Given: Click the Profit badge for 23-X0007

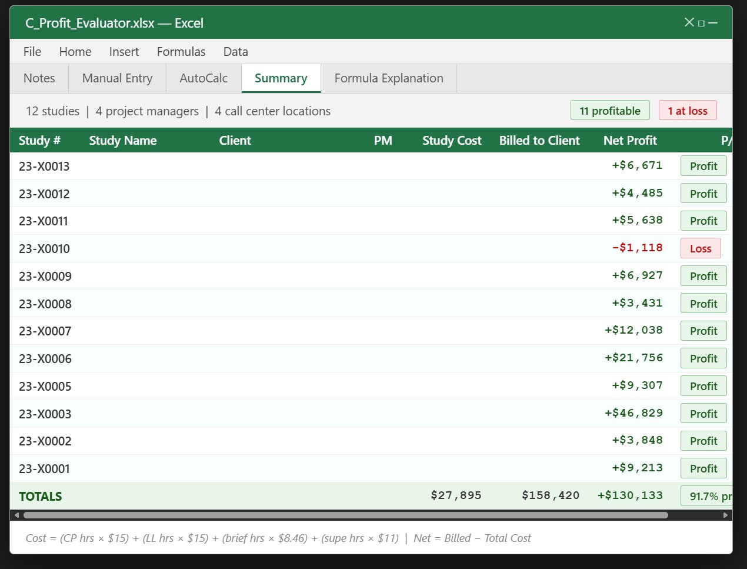Looking at the screenshot, I should [x=703, y=331].
